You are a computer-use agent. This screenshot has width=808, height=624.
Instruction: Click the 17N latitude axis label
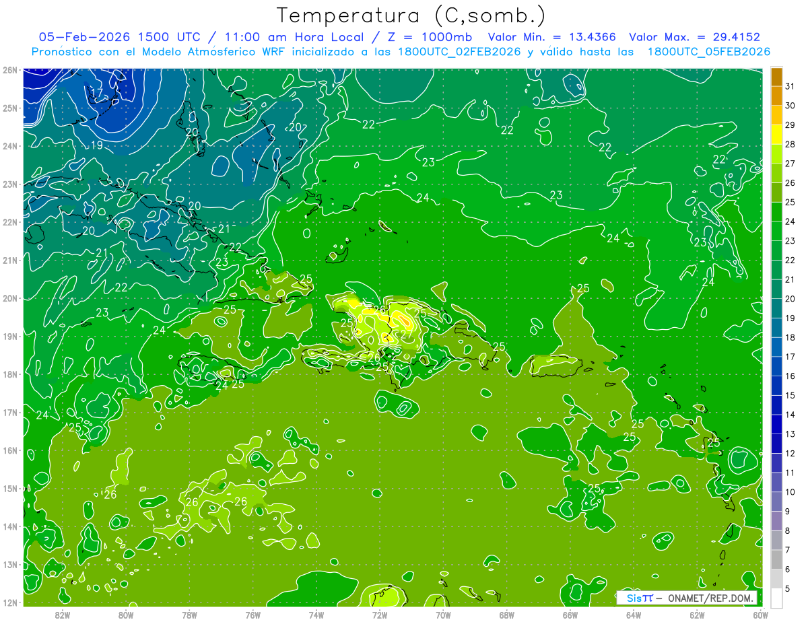pos(10,412)
